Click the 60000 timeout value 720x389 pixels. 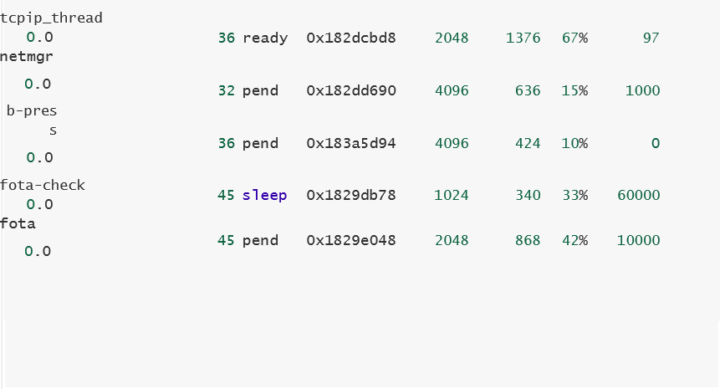point(639,195)
